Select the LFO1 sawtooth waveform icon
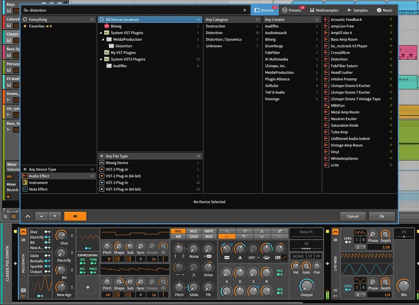Image resolution: width=419 pixels, height=305 pixels. (x=360, y=232)
